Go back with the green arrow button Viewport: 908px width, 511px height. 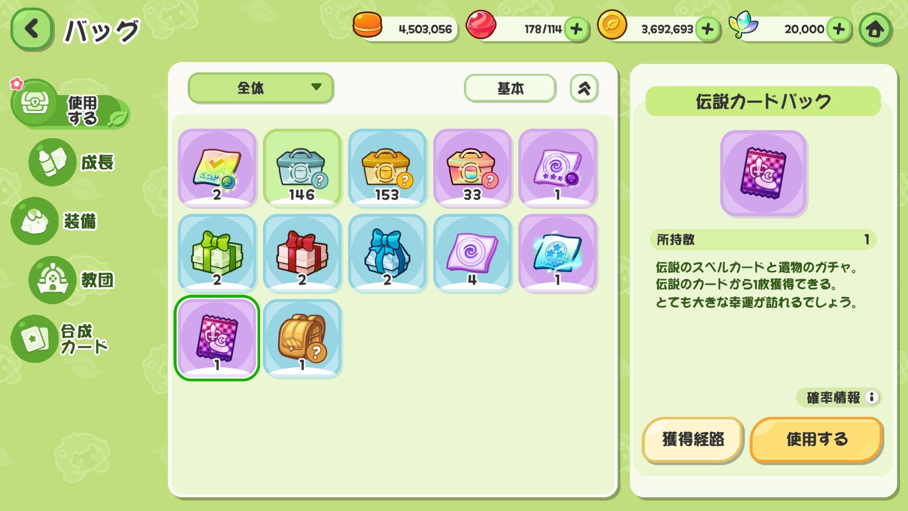pyautogui.click(x=31, y=29)
